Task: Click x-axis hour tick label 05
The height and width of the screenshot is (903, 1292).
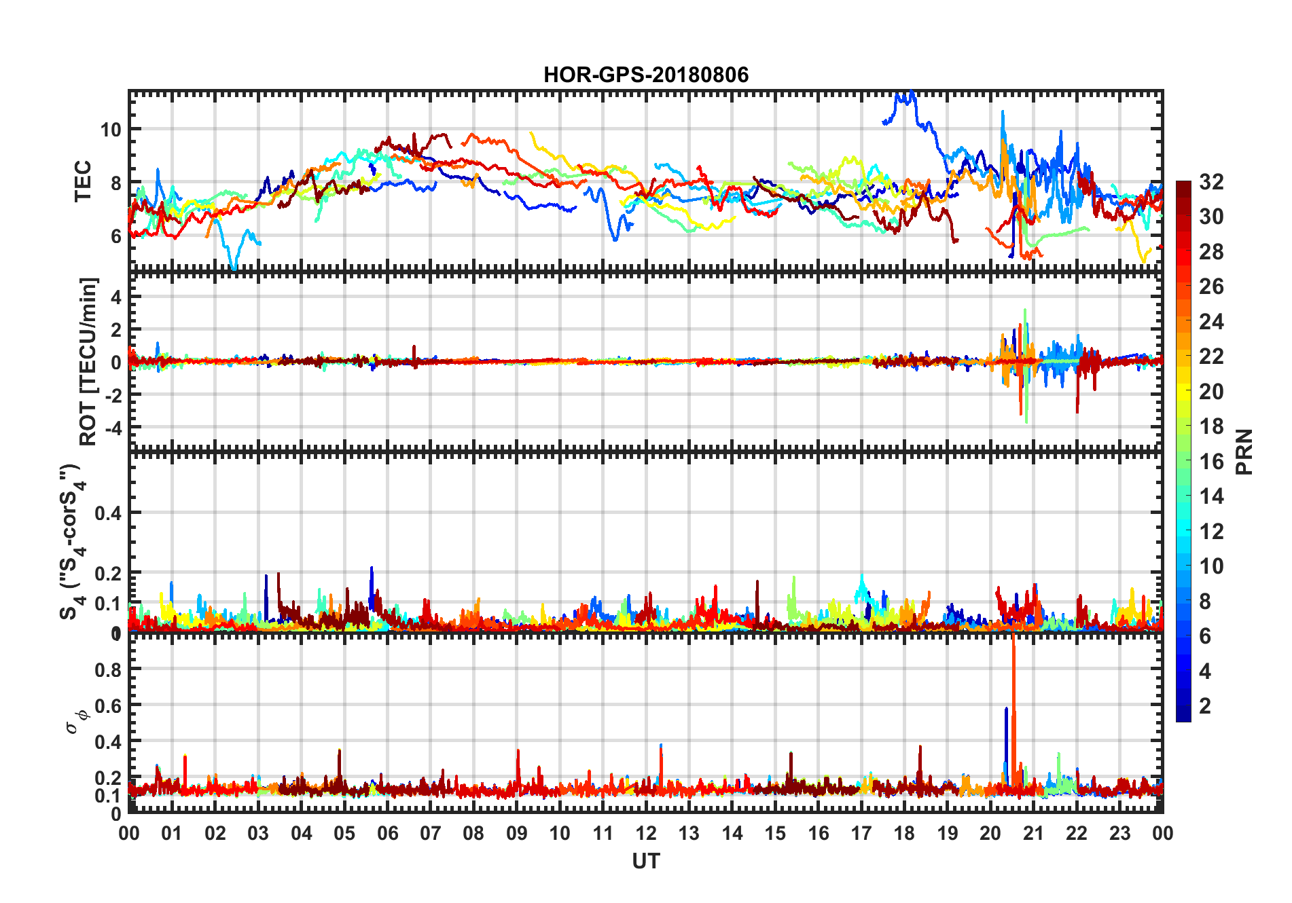Action: [x=344, y=833]
